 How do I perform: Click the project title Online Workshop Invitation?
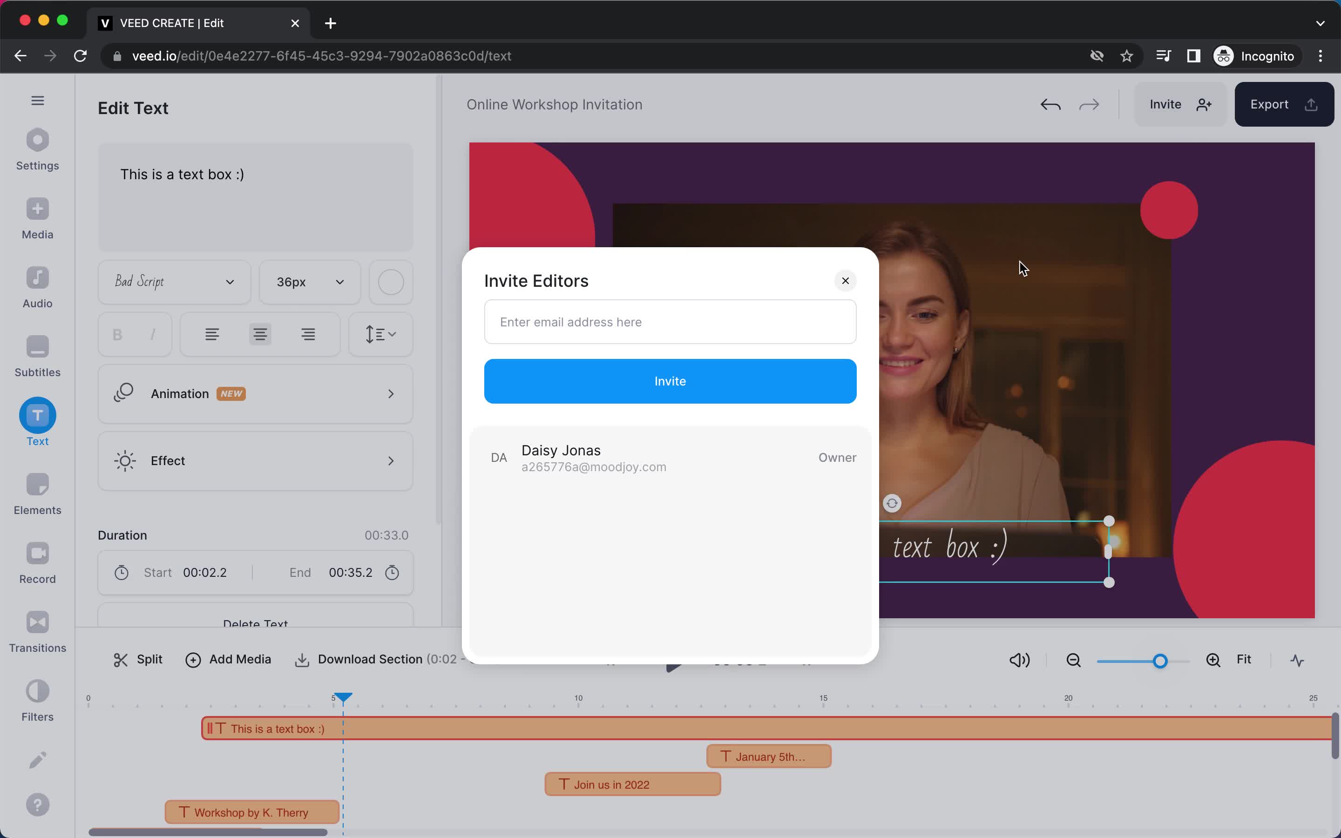click(x=554, y=104)
